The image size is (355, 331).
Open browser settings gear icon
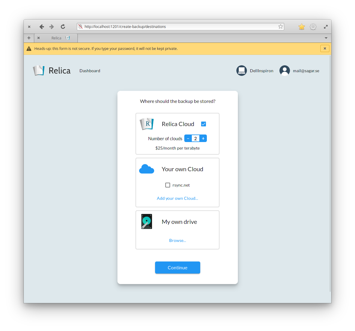coord(313,27)
